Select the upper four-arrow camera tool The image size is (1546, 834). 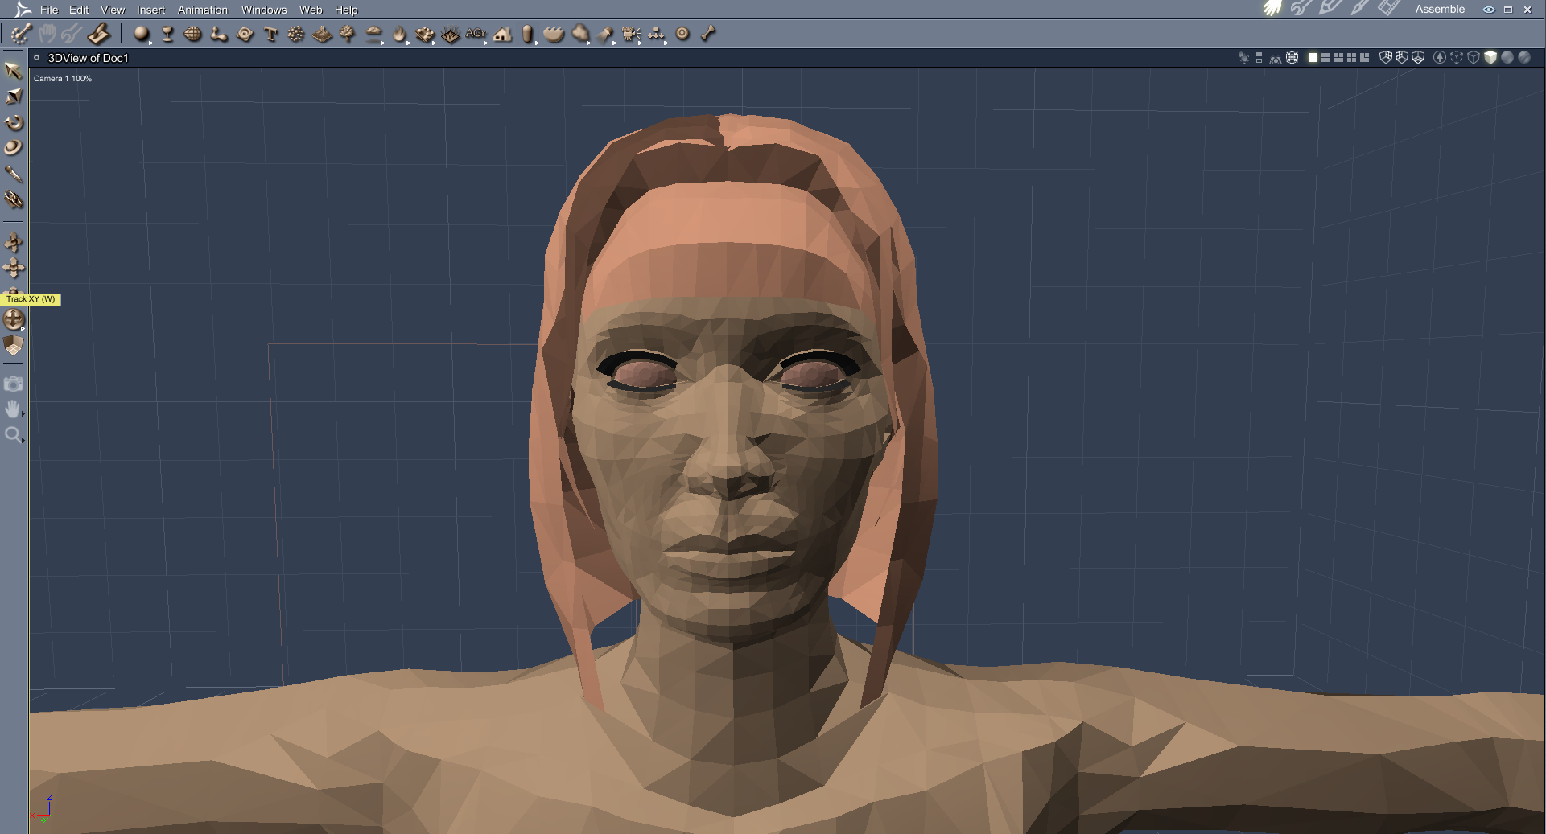[x=14, y=242]
